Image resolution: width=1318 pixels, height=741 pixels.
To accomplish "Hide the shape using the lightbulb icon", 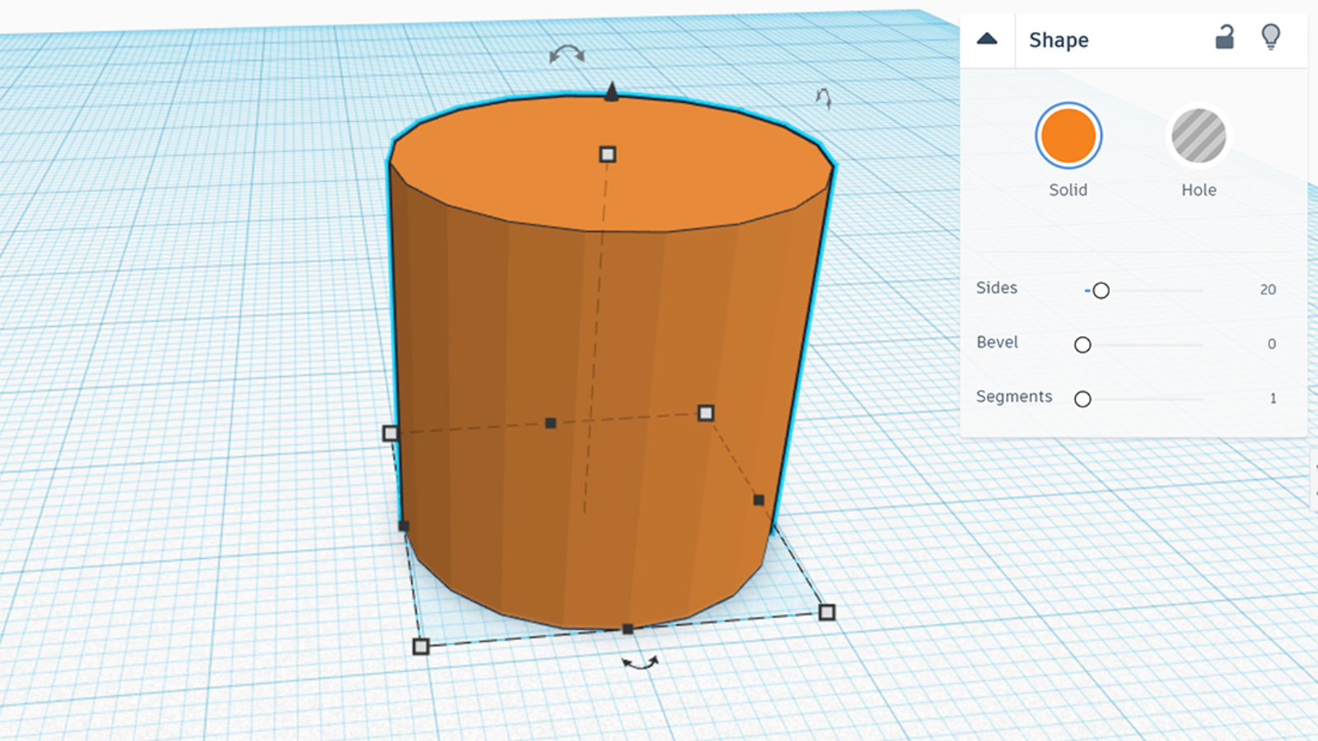I will coord(1271,37).
